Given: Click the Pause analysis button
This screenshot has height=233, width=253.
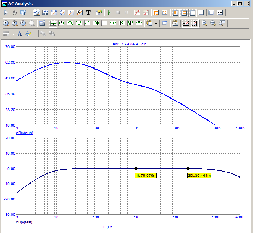Looking at the screenshot, I should pos(127,13).
